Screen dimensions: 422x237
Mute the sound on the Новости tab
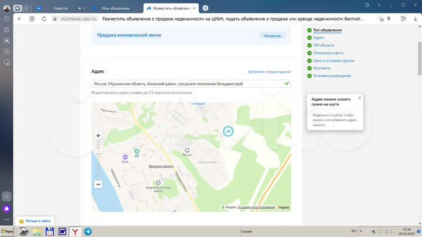(79, 8)
